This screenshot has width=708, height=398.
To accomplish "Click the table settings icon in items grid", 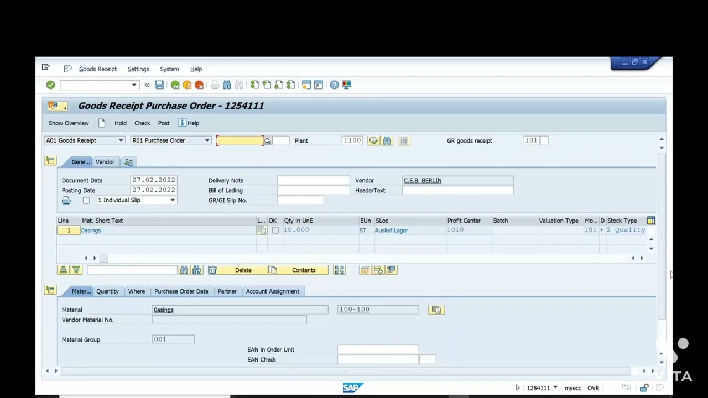I will tap(651, 221).
